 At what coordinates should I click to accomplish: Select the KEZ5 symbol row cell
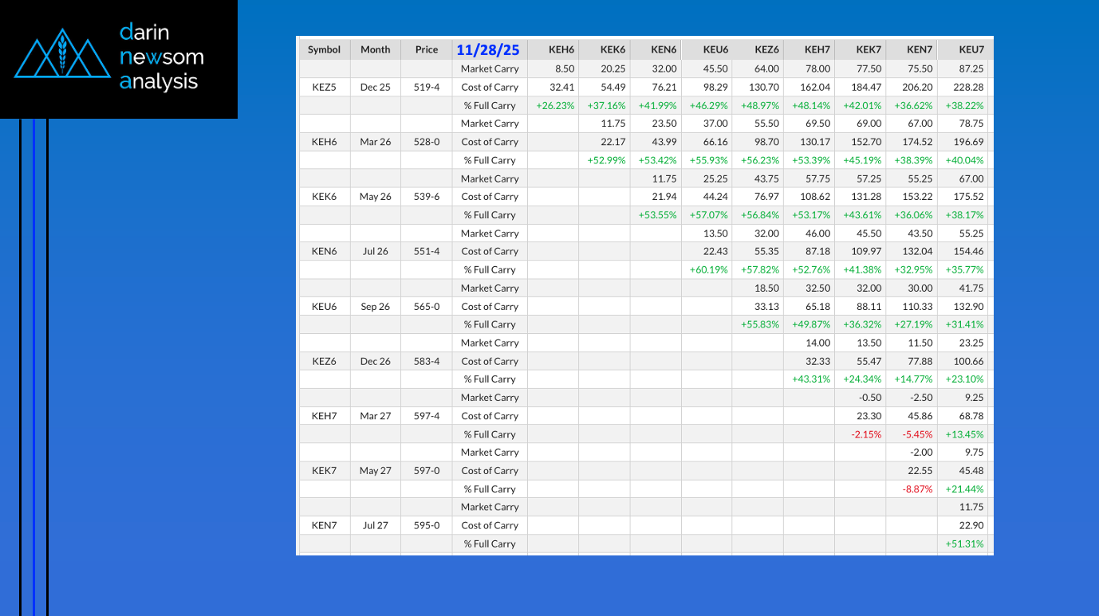(x=324, y=88)
